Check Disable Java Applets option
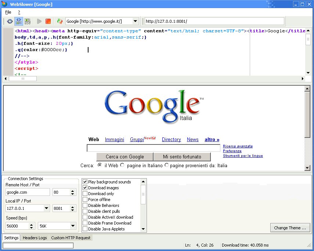 (x=85, y=229)
